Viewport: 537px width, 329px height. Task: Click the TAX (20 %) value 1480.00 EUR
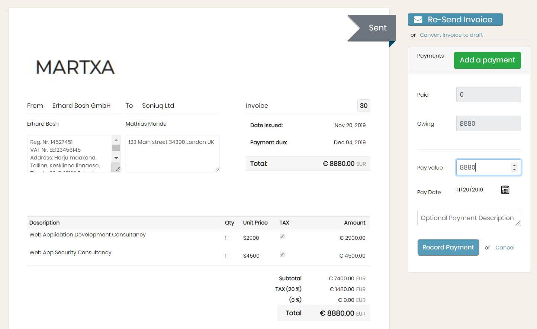pyautogui.click(x=348, y=289)
